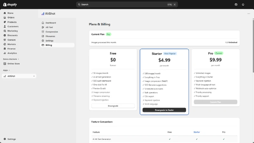
Task: Click the Billing card icon
Action: 43,45
